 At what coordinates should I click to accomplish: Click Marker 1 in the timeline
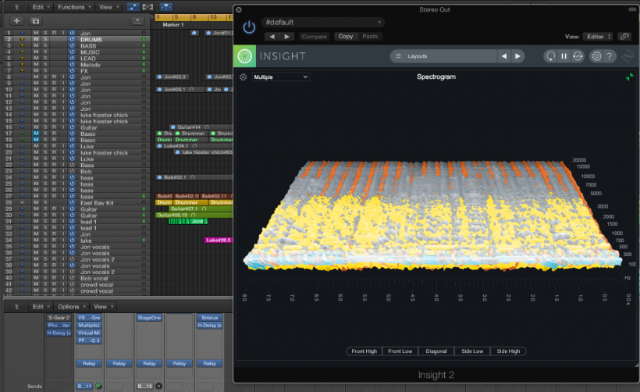click(x=172, y=25)
